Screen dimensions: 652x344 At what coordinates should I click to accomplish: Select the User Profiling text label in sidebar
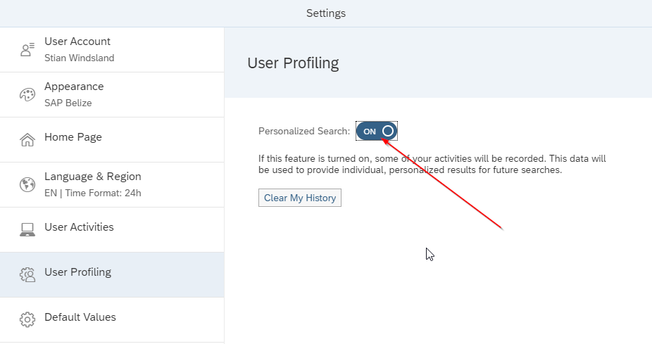77,272
